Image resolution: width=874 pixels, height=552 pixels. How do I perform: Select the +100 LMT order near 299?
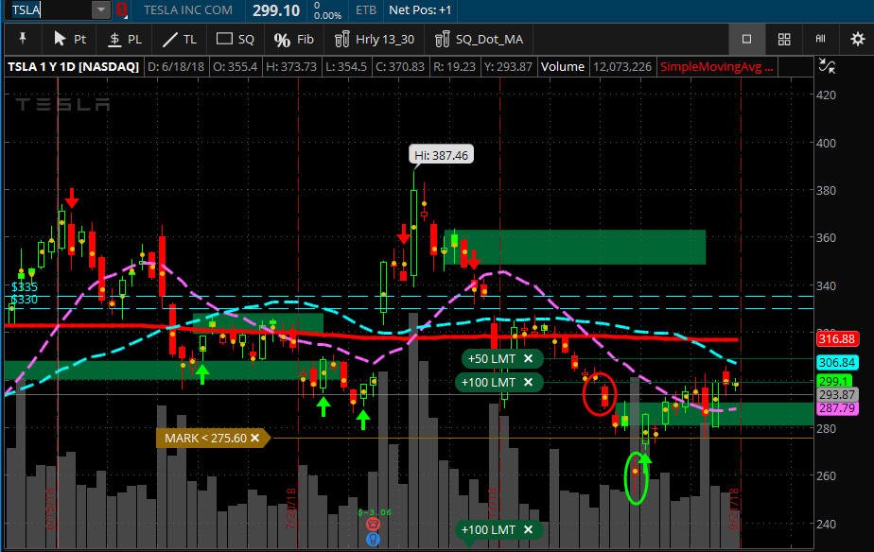pyautogui.click(x=488, y=383)
